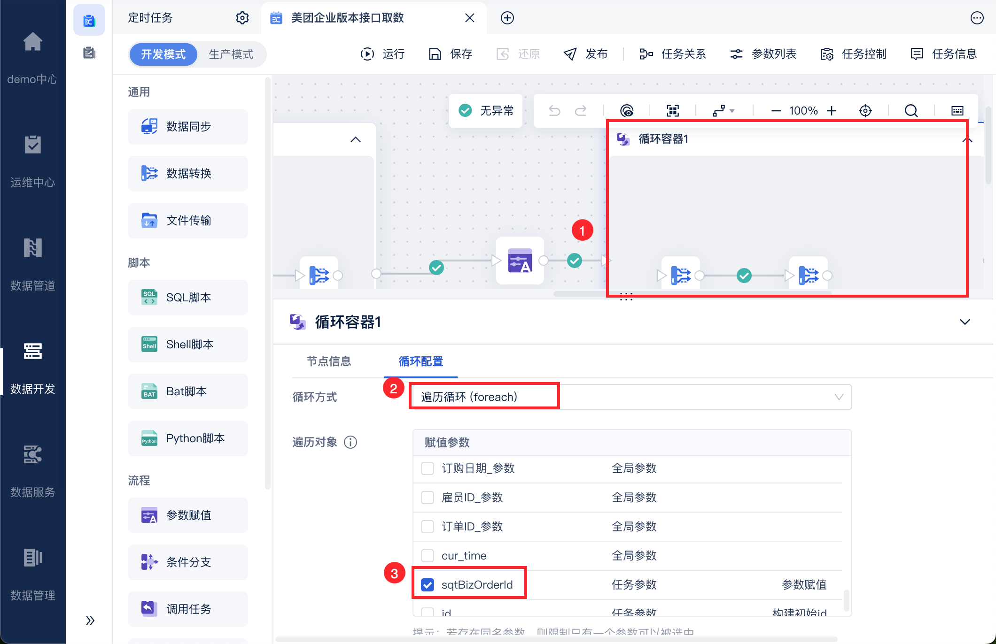Check the cur_time parameter checkbox
This screenshot has height=644, width=996.
(x=428, y=556)
